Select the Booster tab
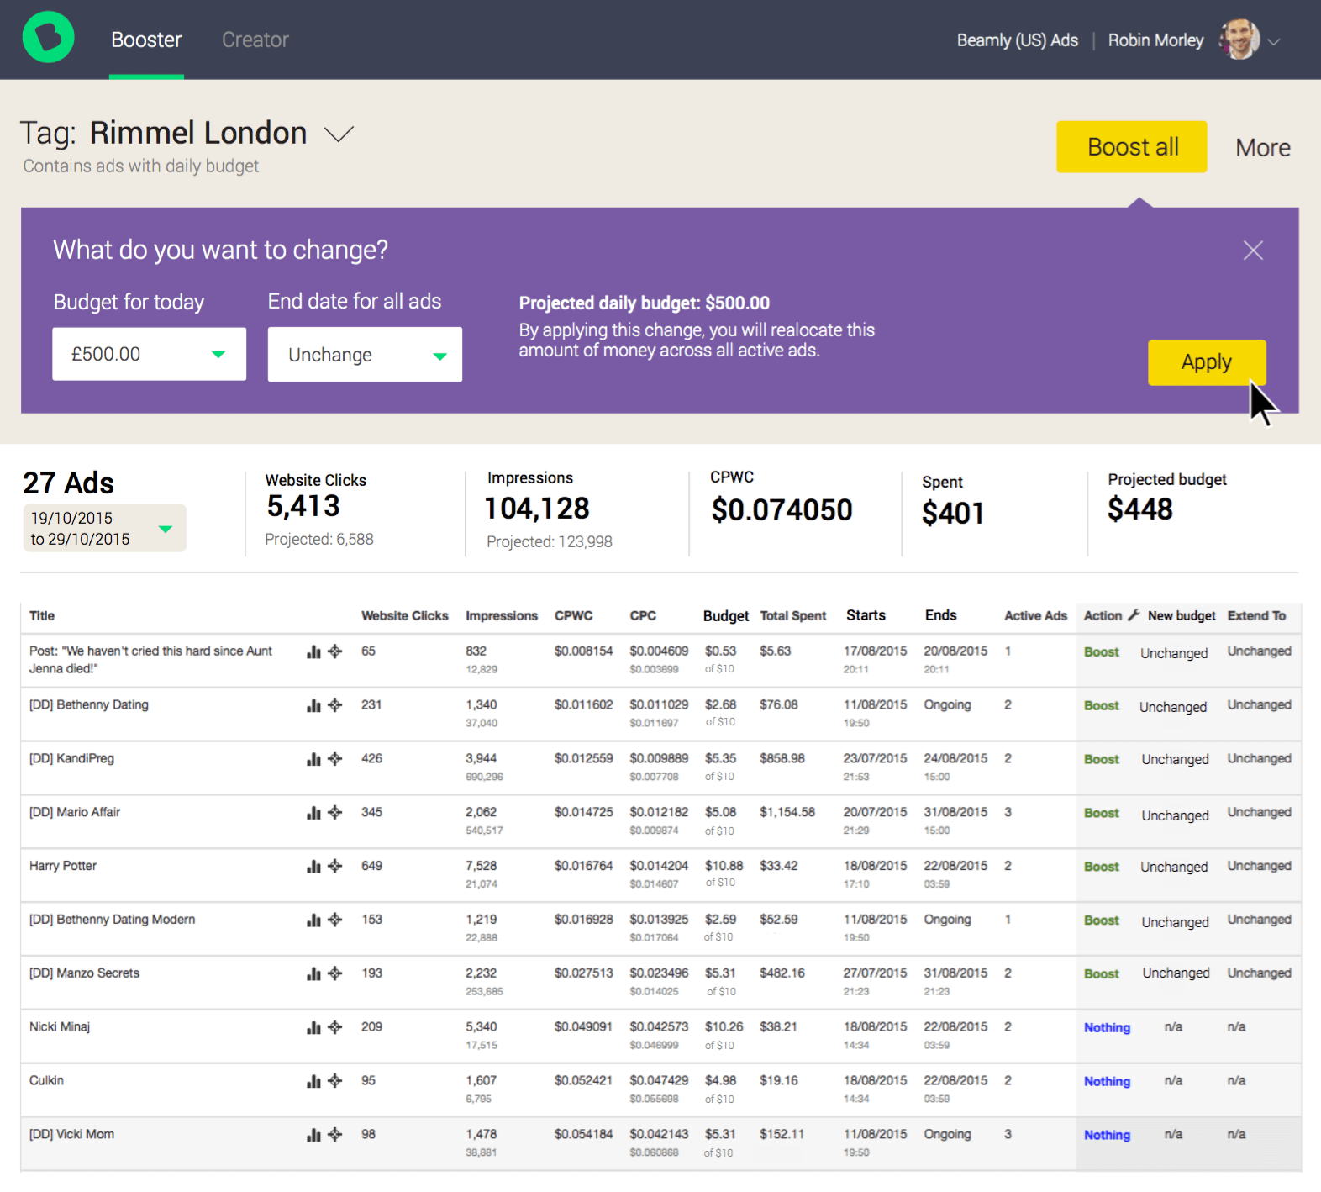Screen dimensions: 1321x1192 pos(146,40)
